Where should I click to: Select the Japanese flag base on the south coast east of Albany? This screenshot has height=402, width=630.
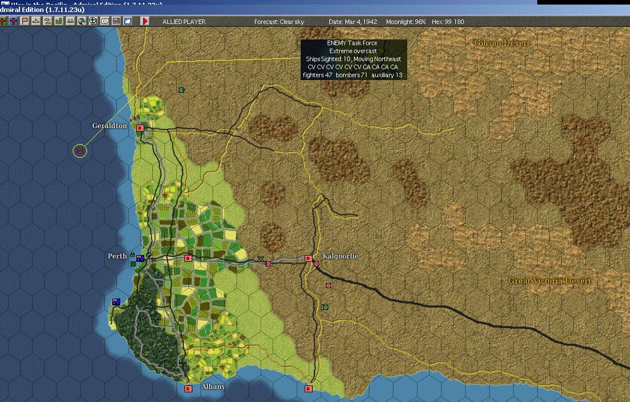[x=309, y=388]
